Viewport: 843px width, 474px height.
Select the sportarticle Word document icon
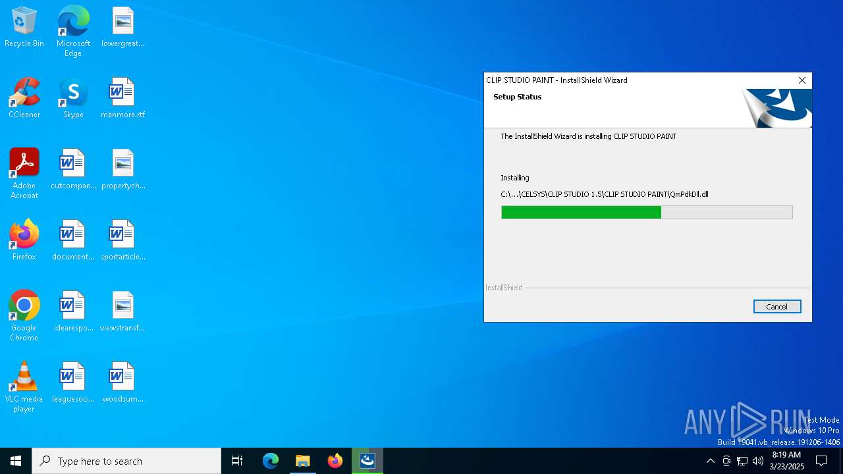click(122, 241)
